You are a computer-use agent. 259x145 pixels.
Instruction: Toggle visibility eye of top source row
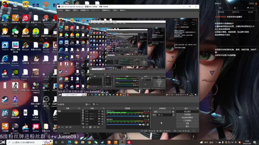[x=99, y=111]
